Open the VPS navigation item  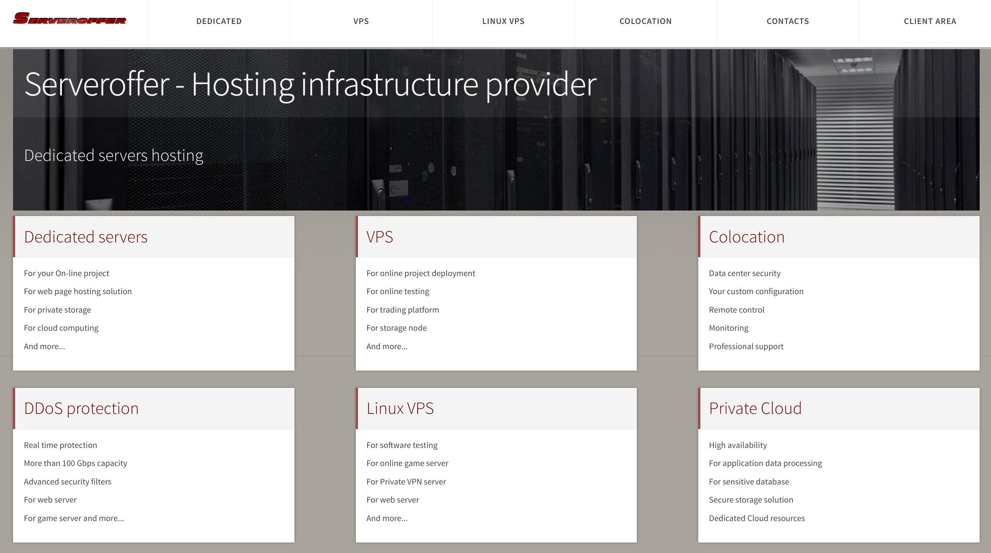361,21
